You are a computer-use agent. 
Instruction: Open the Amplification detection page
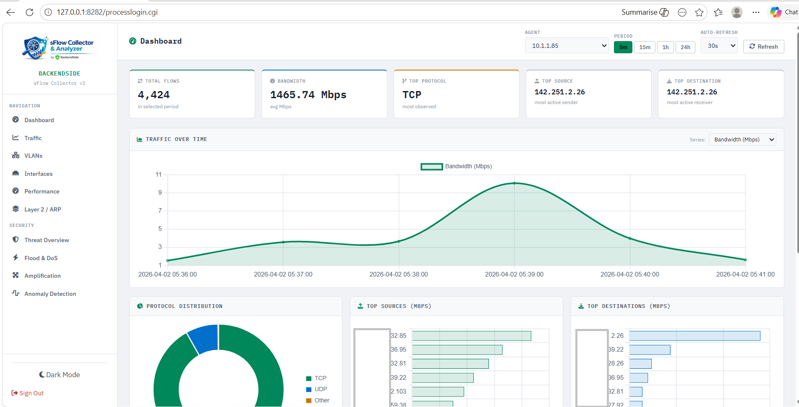point(42,276)
